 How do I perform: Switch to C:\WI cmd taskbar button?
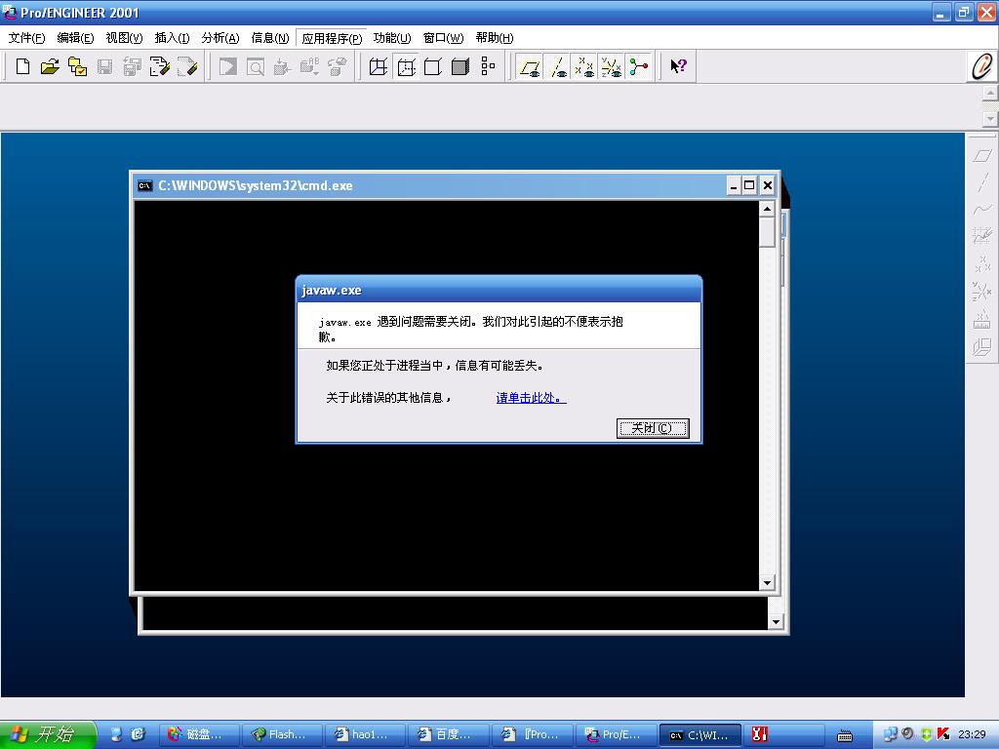[x=700, y=735]
